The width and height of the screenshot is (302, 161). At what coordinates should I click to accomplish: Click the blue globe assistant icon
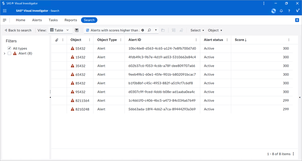tap(274, 11)
